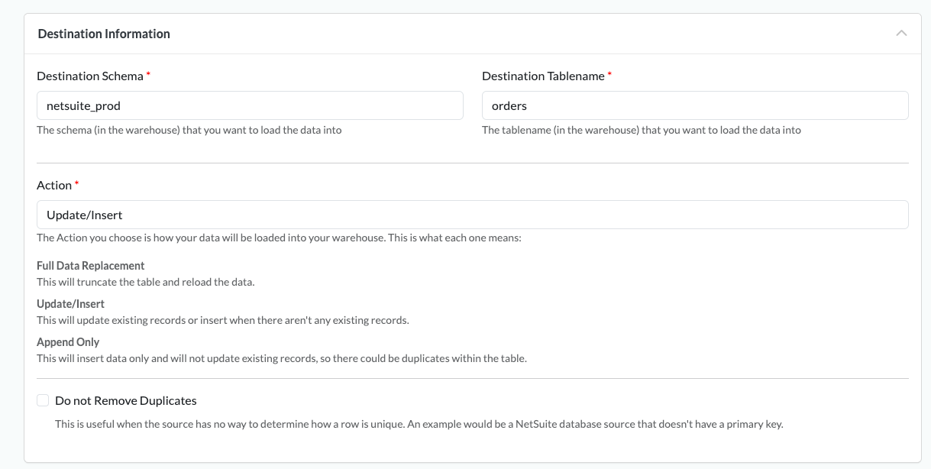Viewport: 931px width, 469px height.
Task: Click the Update/Insert description heading
Action: tap(70, 304)
